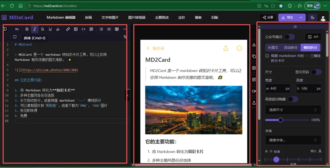Insert a table

[x=117, y=29]
